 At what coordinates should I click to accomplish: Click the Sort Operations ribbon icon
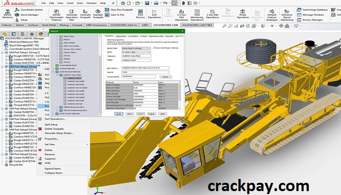154,14
